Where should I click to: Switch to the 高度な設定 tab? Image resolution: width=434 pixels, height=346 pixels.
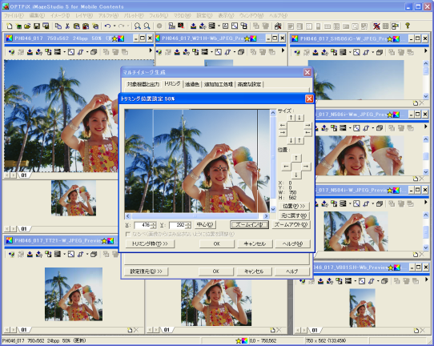(249, 84)
